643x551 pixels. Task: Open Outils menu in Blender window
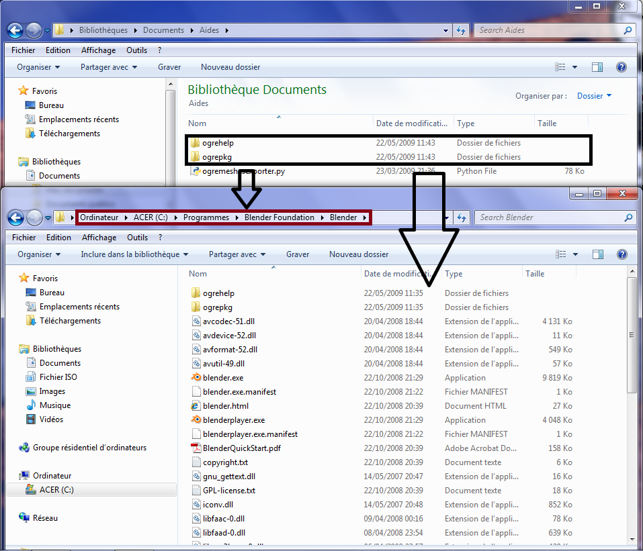click(137, 237)
